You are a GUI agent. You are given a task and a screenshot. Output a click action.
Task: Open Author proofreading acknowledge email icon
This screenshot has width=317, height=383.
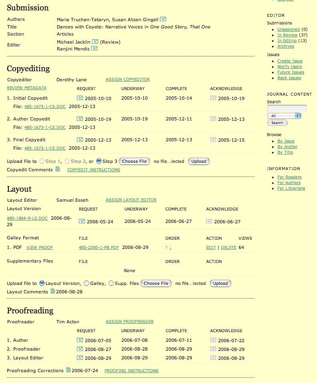[x=213, y=340]
